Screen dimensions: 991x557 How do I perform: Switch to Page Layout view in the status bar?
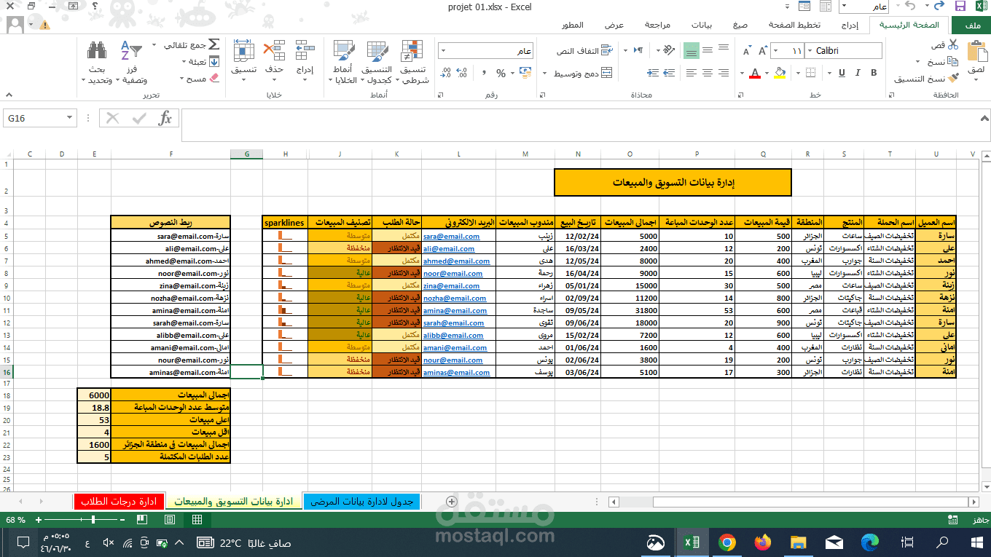point(170,520)
